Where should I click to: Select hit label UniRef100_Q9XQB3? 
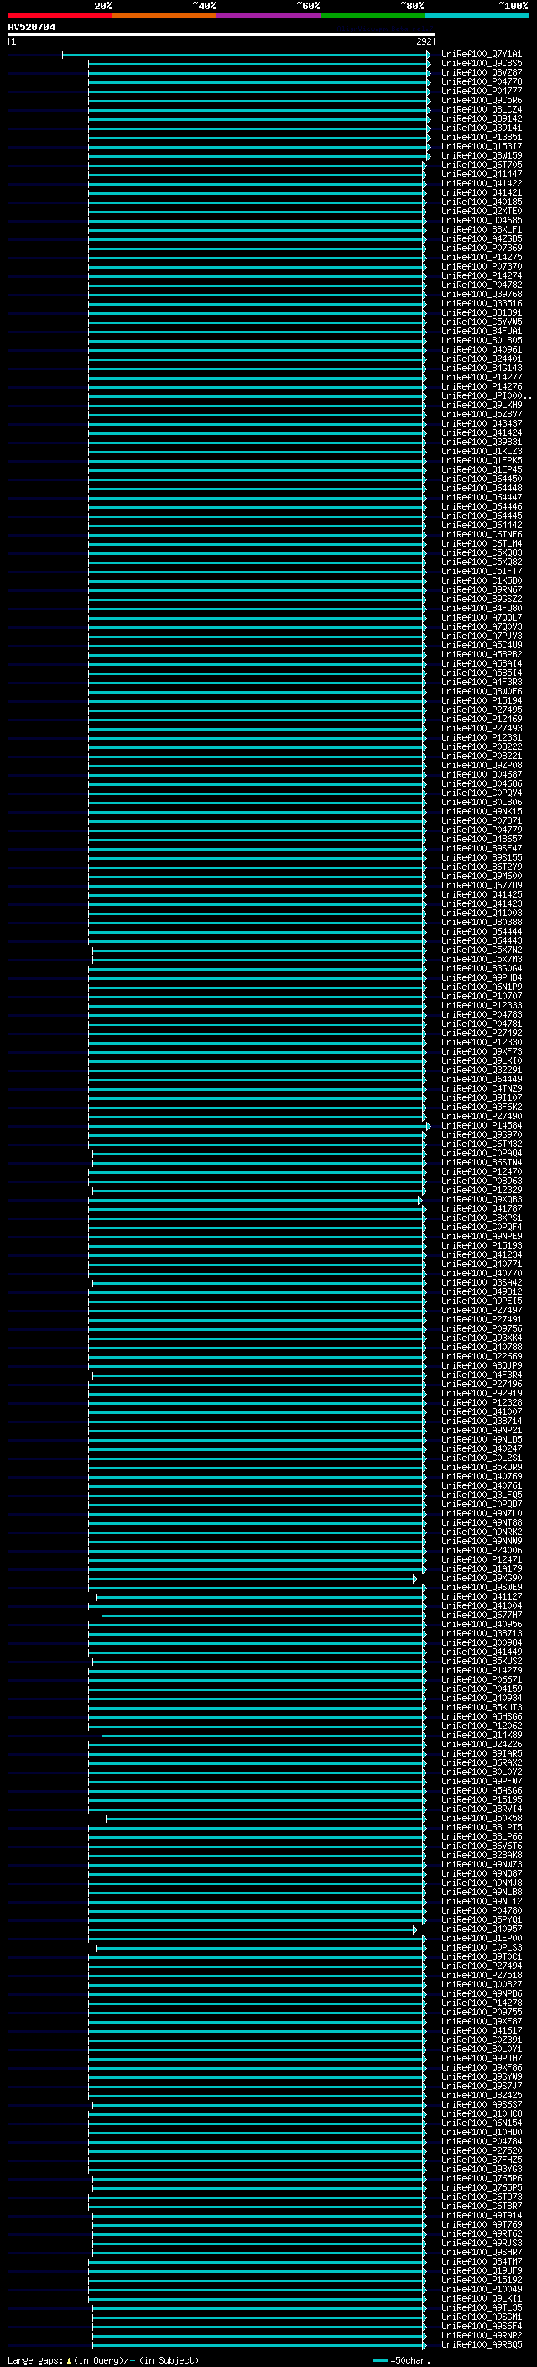point(481,1199)
